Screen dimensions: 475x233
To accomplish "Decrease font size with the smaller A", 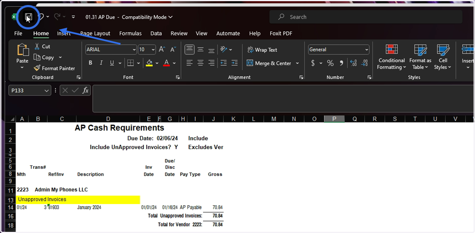I will click(x=173, y=49).
